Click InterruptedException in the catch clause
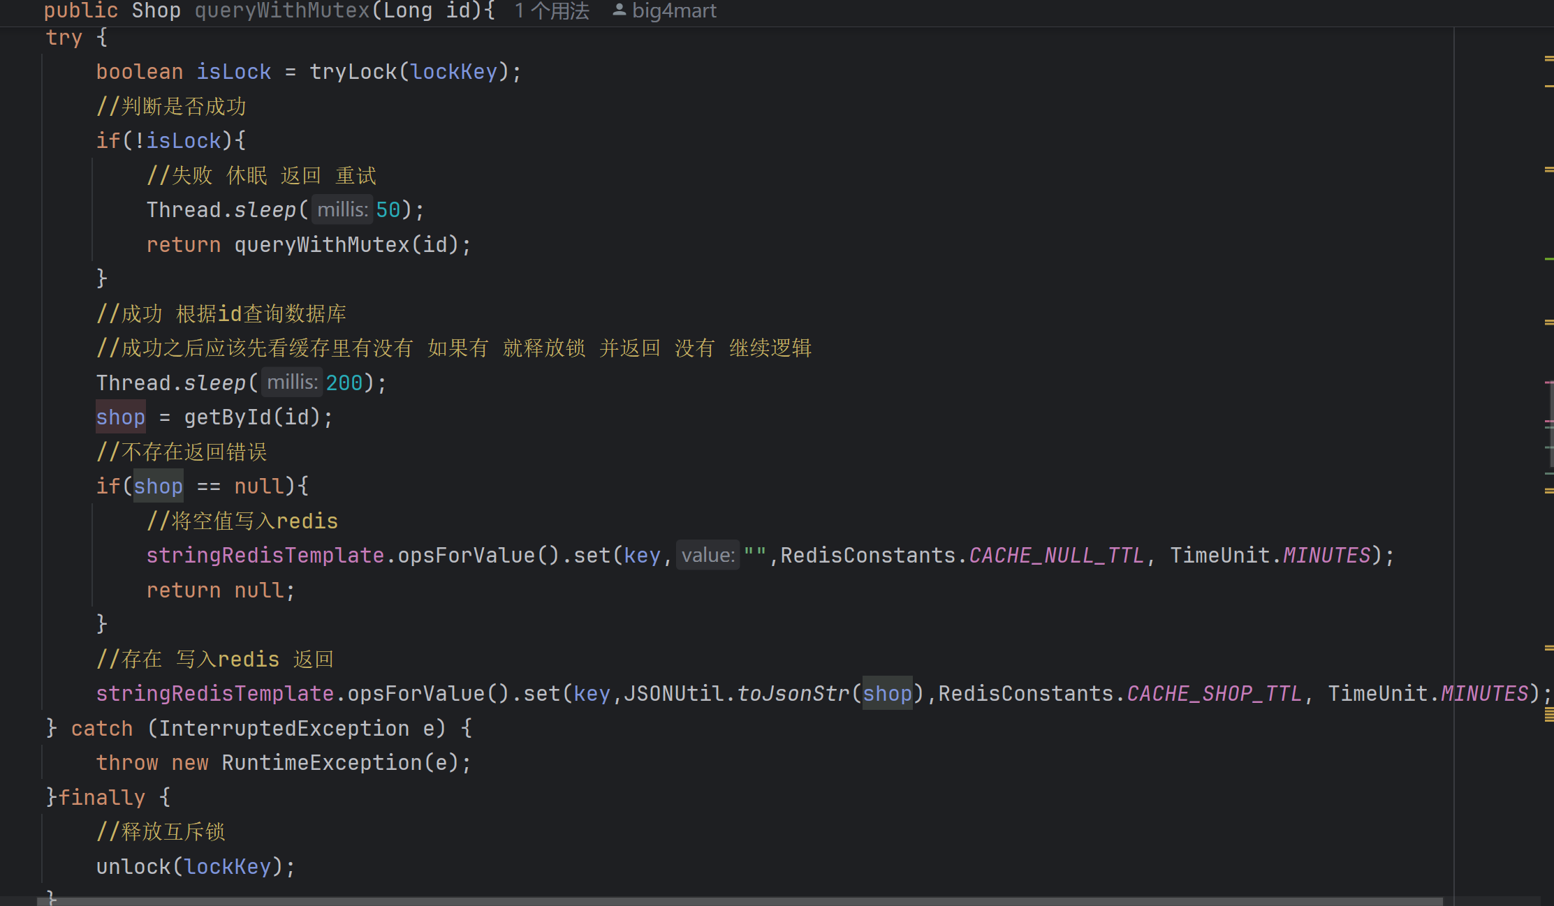The width and height of the screenshot is (1554, 906). tap(284, 729)
